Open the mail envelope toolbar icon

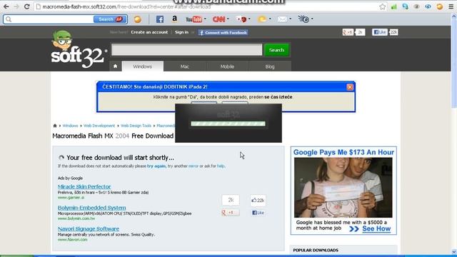tap(282, 19)
